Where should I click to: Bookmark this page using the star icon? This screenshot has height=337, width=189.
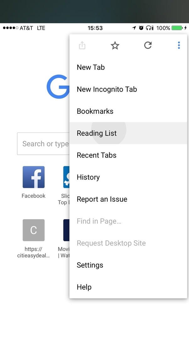115,45
